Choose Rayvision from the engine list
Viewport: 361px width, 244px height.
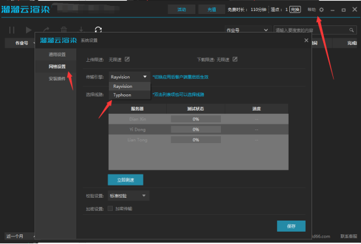pos(130,87)
